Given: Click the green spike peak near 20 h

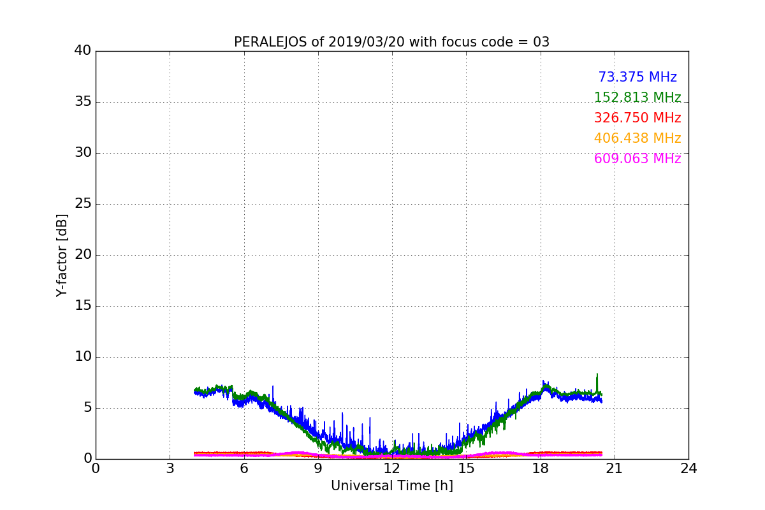Looking at the screenshot, I should [x=597, y=374].
